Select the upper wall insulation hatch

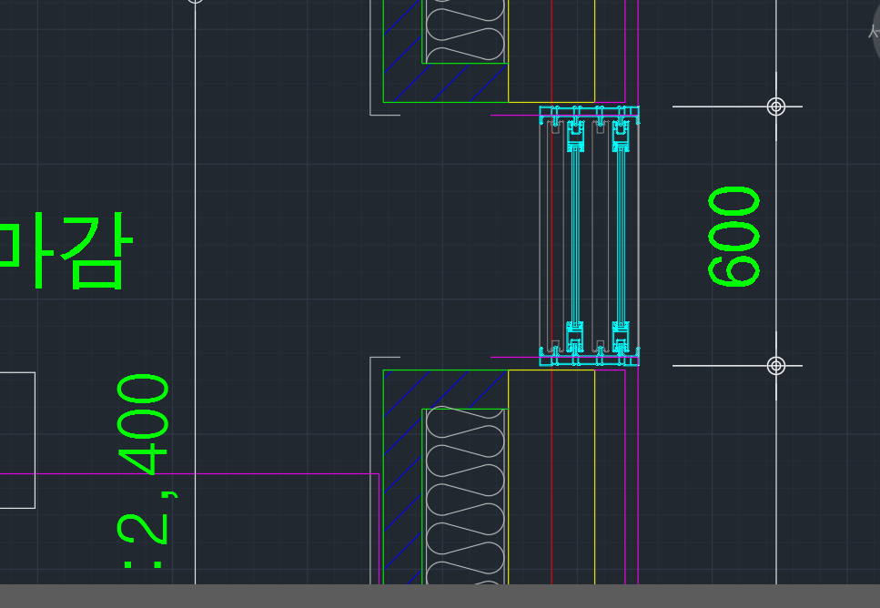(x=465, y=32)
